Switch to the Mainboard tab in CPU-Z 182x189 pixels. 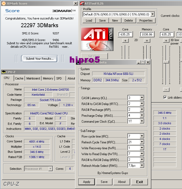[33, 78]
